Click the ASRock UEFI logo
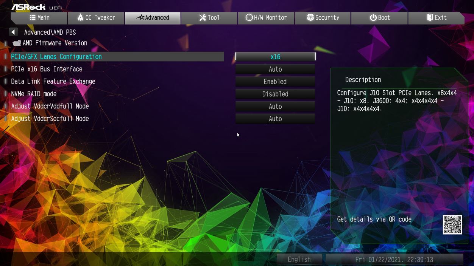The width and height of the screenshot is (474, 266). click(36, 7)
